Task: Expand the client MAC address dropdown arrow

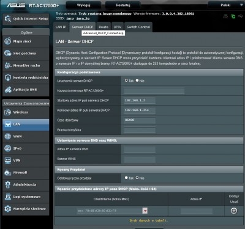Action: pos(145,211)
